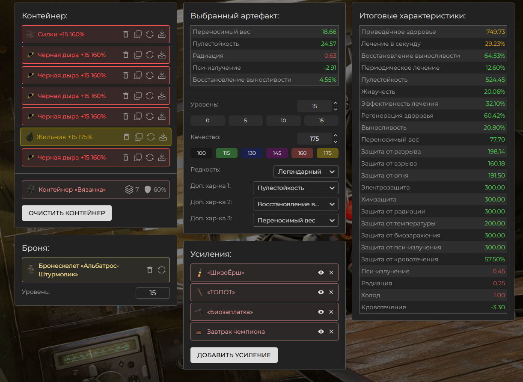
Task: Delete the Бронескелет «Альбатрос-Штурмовик» armor
Action: [x=149, y=270]
